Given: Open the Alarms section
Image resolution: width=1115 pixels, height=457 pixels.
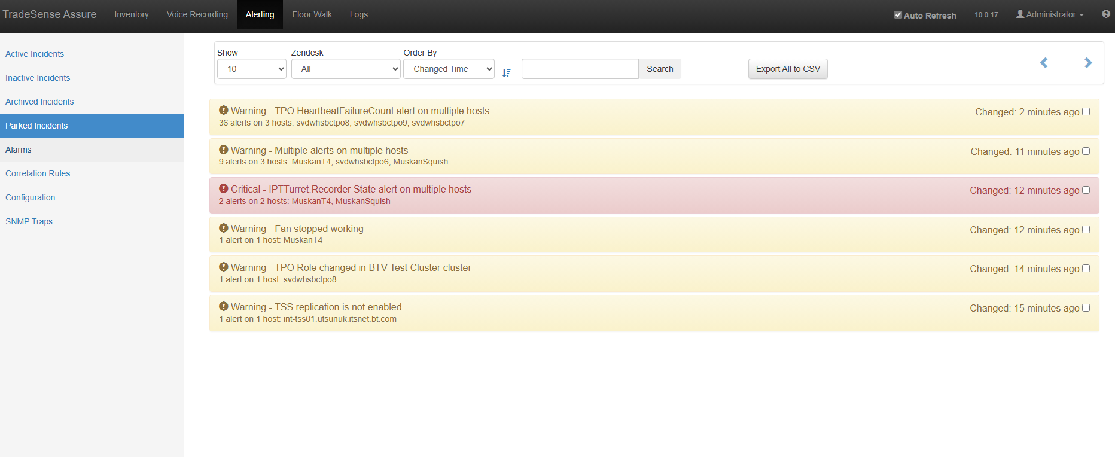Looking at the screenshot, I should tap(92, 150).
